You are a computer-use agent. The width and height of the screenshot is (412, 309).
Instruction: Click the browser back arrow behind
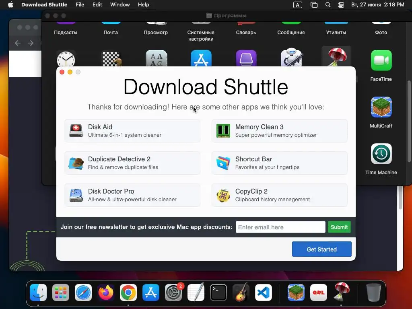[x=18, y=43]
